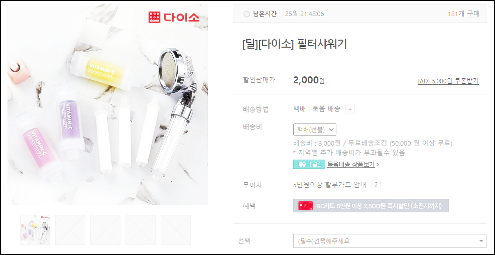Click the main filter shower product image
Screen dimensions: 495x255
pos(107,104)
